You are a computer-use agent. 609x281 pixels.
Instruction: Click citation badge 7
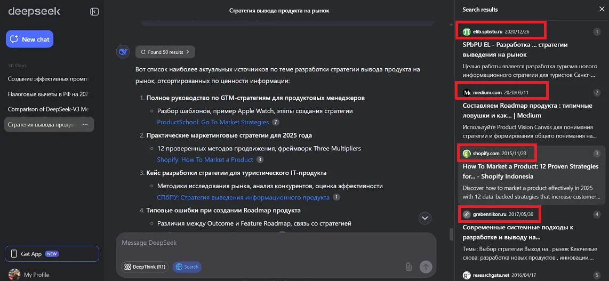pyautogui.click(x=275, y=122)
